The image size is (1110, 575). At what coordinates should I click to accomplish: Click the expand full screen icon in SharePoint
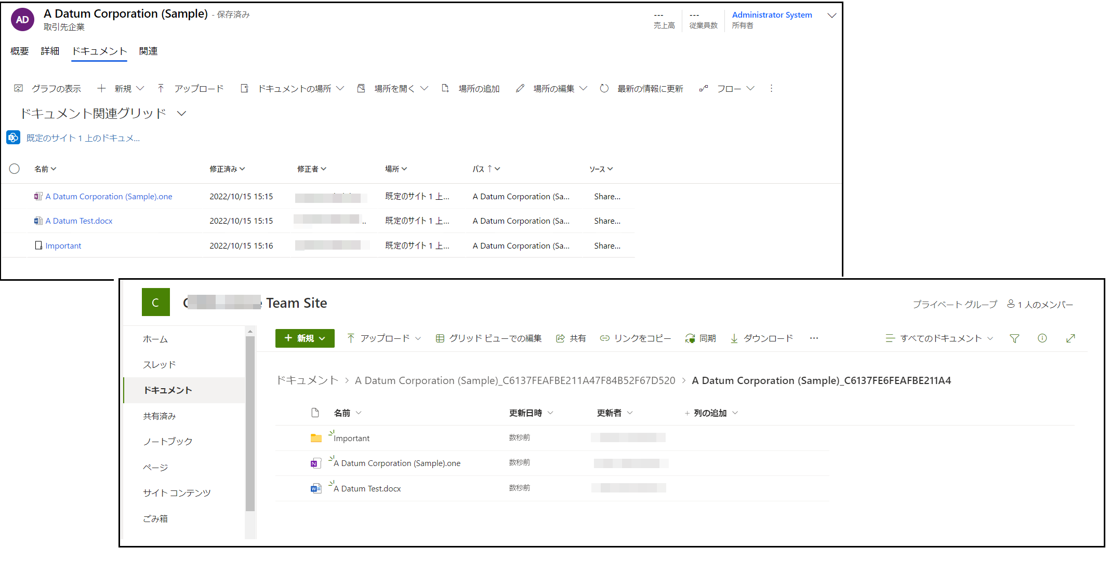click(x=1071, y=338)
